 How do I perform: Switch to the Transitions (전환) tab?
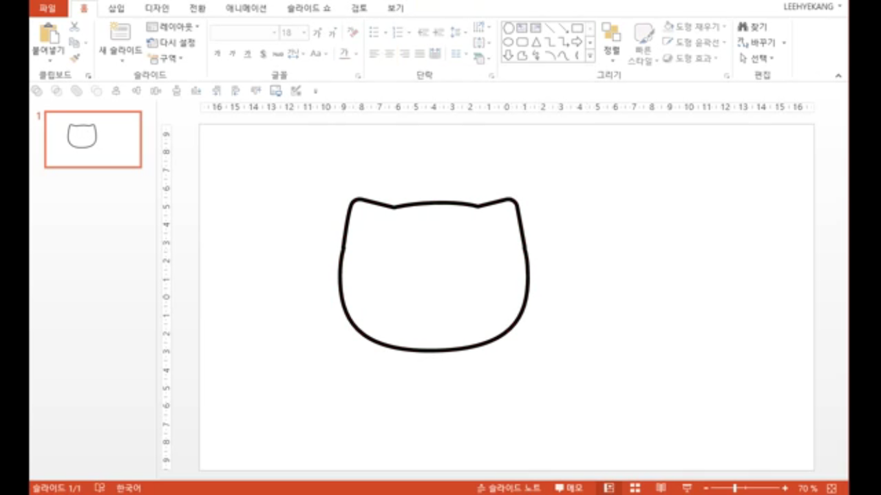[198, 8]
